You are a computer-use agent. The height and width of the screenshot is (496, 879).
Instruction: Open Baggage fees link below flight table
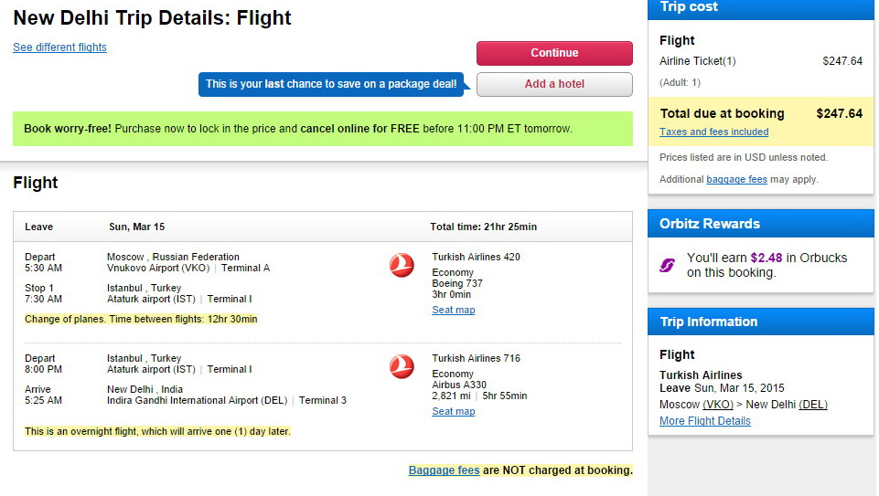pyautogui.click(x=444, y=470)
